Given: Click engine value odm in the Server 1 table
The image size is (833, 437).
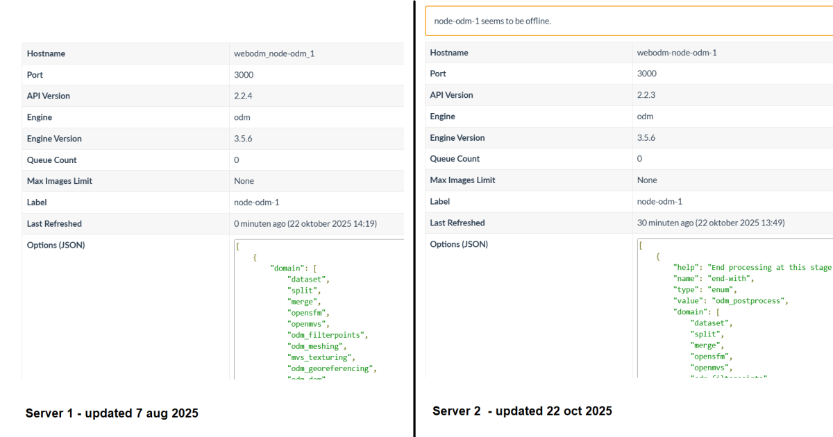Looking at the screenshot, I should (x=242, y=117).
